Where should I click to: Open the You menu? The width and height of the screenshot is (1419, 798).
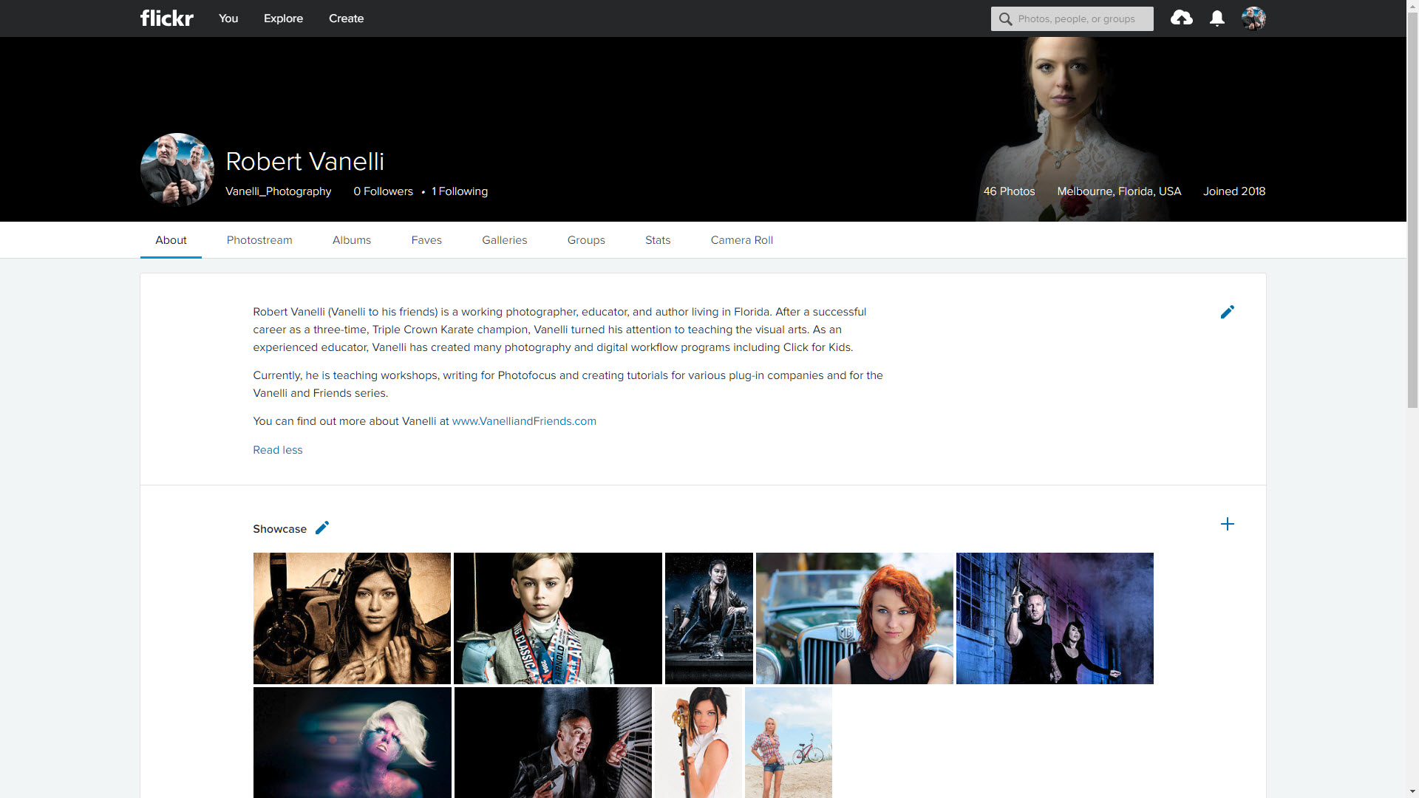pyautogui.click(x=228, y=18)
